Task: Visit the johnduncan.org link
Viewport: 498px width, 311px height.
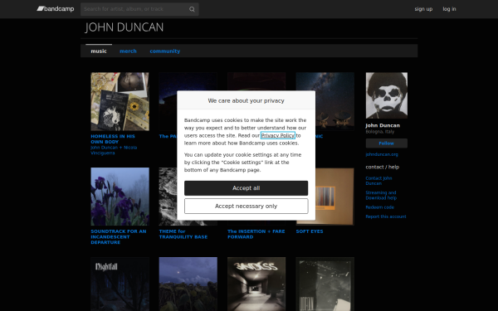Action: coord(382,154)
